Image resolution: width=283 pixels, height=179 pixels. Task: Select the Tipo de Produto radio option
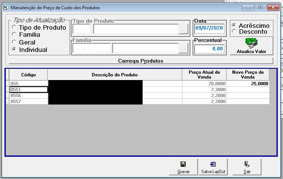(14, 27)
